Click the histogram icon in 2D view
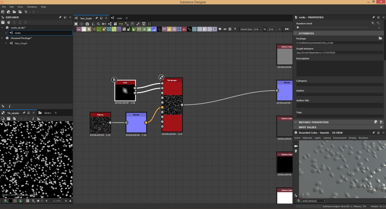Screen dimensions: 386x209 (x=39, y=119)
